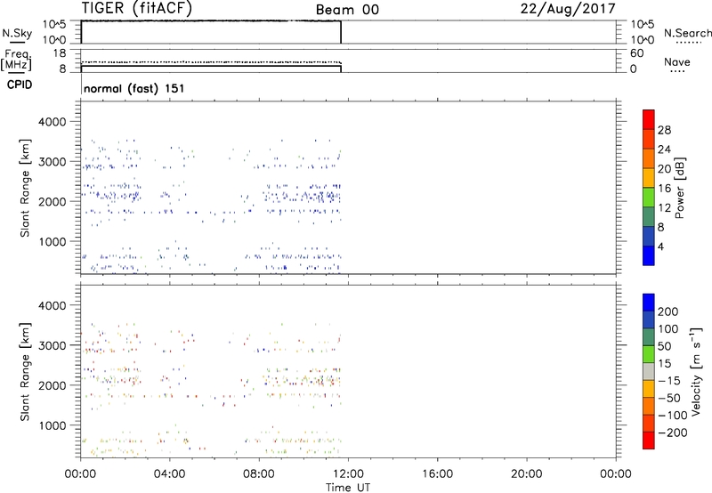Click the 1000 tick on power panel axis
Viewport: 712px width, 493px height.
52,241
